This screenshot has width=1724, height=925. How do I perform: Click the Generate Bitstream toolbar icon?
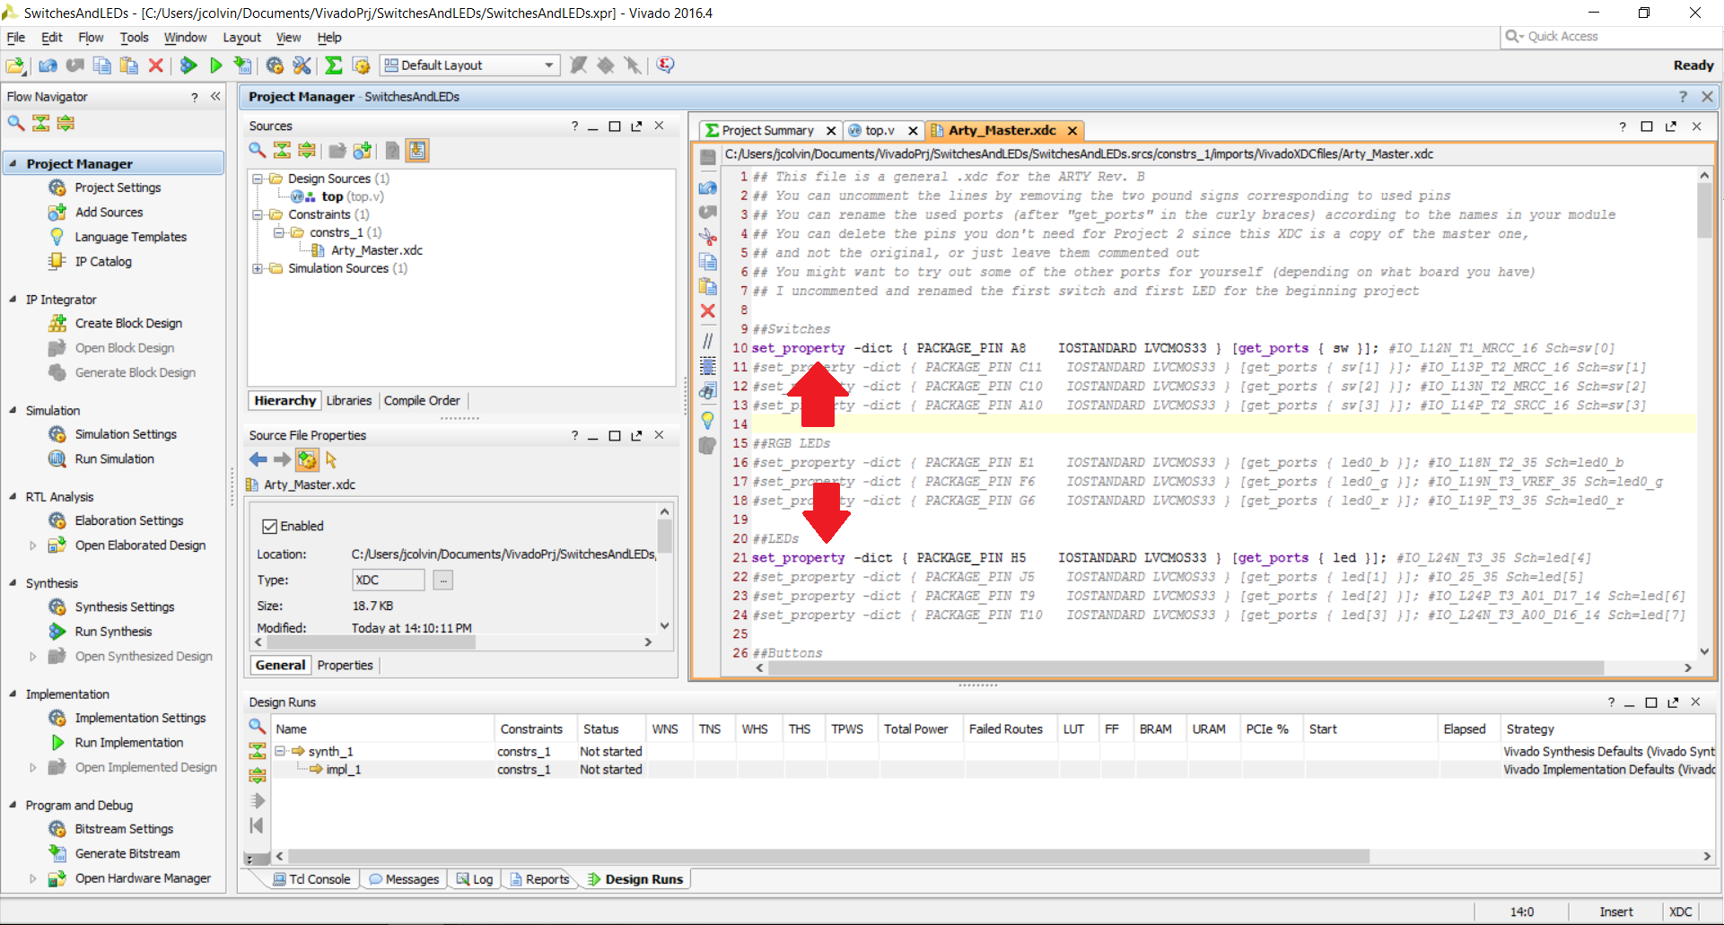pos(243,65)
